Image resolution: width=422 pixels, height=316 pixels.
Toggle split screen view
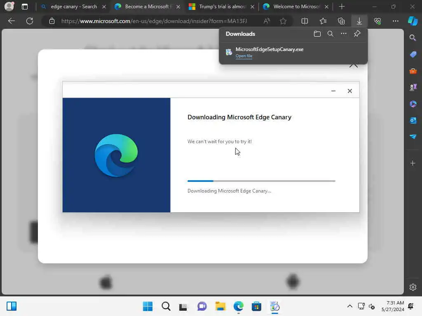pyautogui.click(x=305, y=21)
